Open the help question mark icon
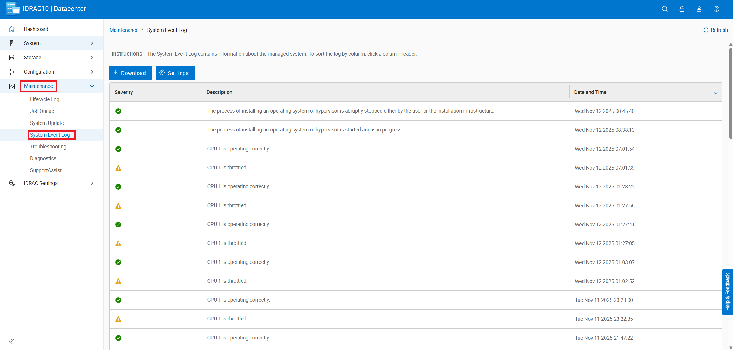Viewport: 733px width, 350px height. [x=716, y=9]
